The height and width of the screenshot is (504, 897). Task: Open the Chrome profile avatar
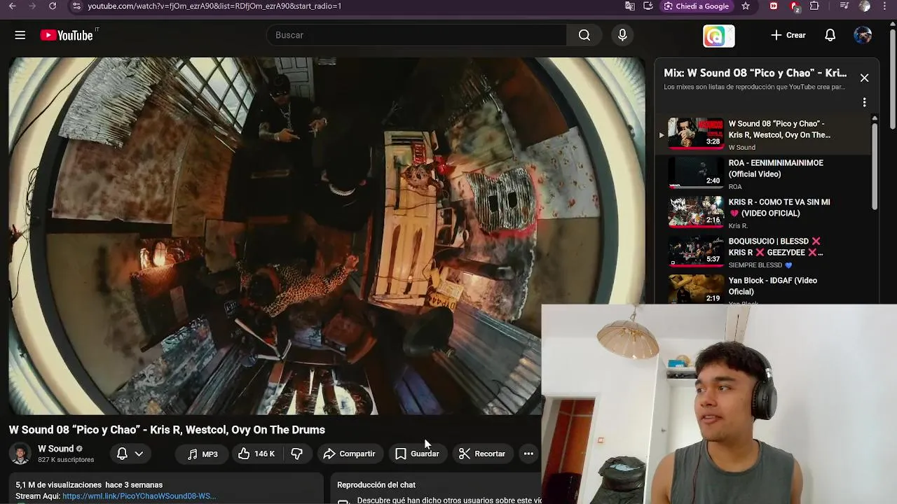865,6
